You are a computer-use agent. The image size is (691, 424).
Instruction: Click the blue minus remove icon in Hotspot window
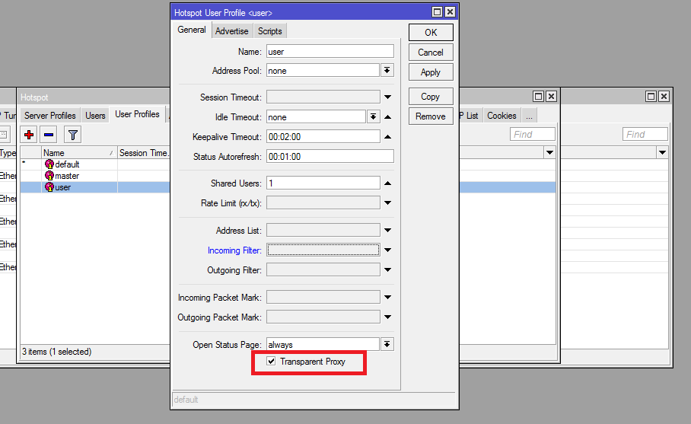tap(49, 135)
